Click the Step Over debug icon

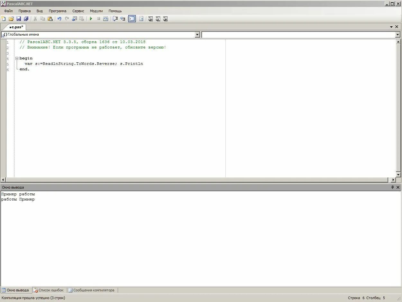(x=115, y=19)
